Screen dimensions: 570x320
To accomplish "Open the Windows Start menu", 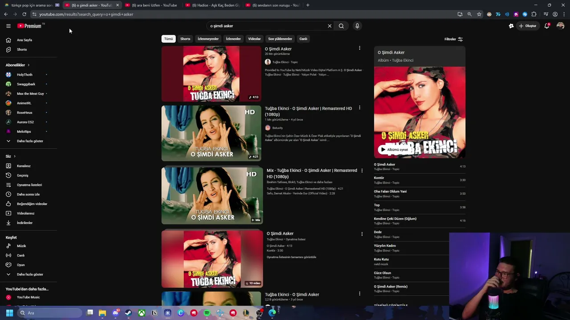I will coord(9,313).
